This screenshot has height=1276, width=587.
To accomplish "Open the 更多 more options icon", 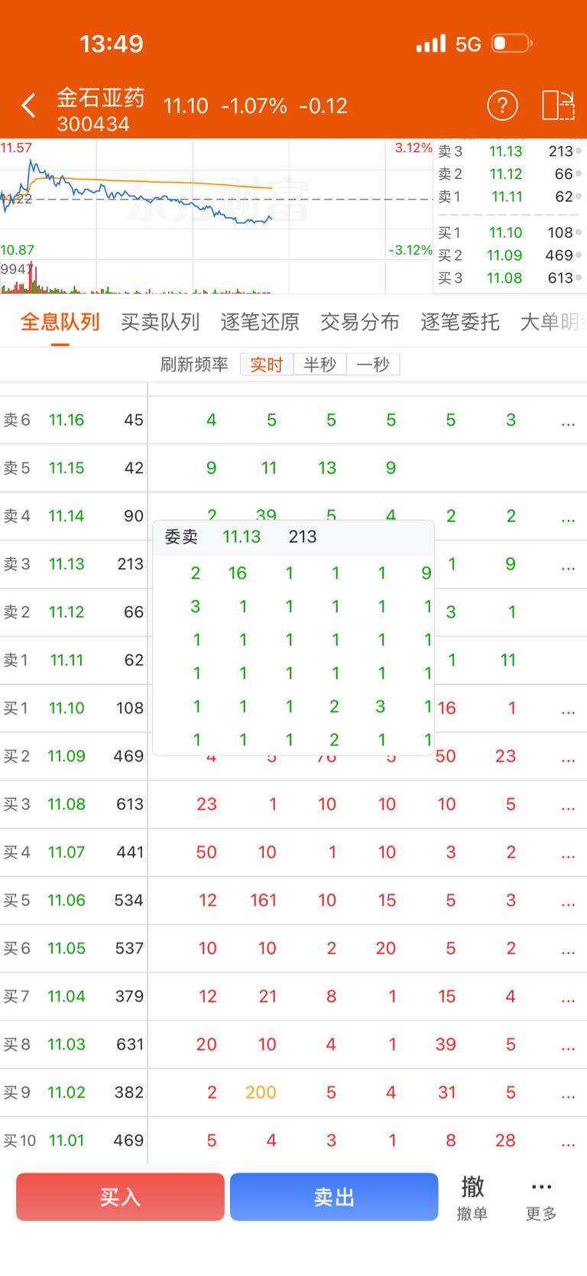I will coord(541,1197).
